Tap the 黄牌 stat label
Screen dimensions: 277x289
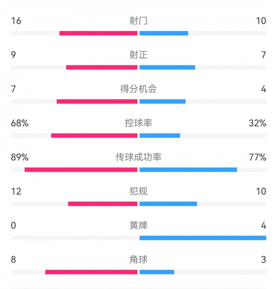coord(138,225)
